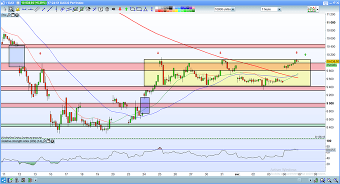The image size is (340, 184).
Task: Pick the white color swatch
Action: pyautogui.click(x=156, y=8)
